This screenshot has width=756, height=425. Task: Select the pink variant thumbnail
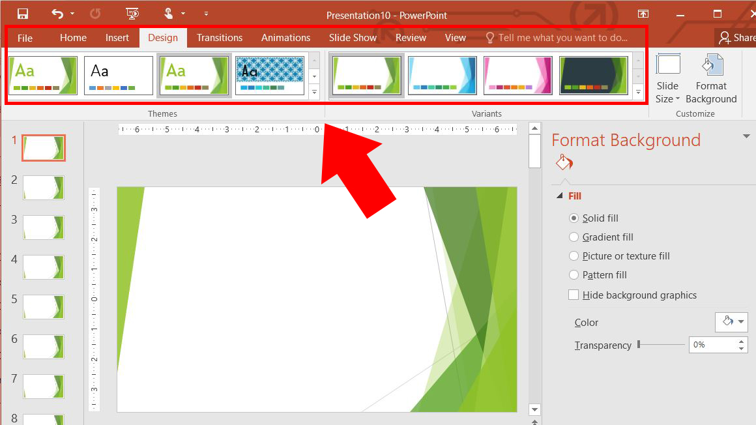coord(518,75)
